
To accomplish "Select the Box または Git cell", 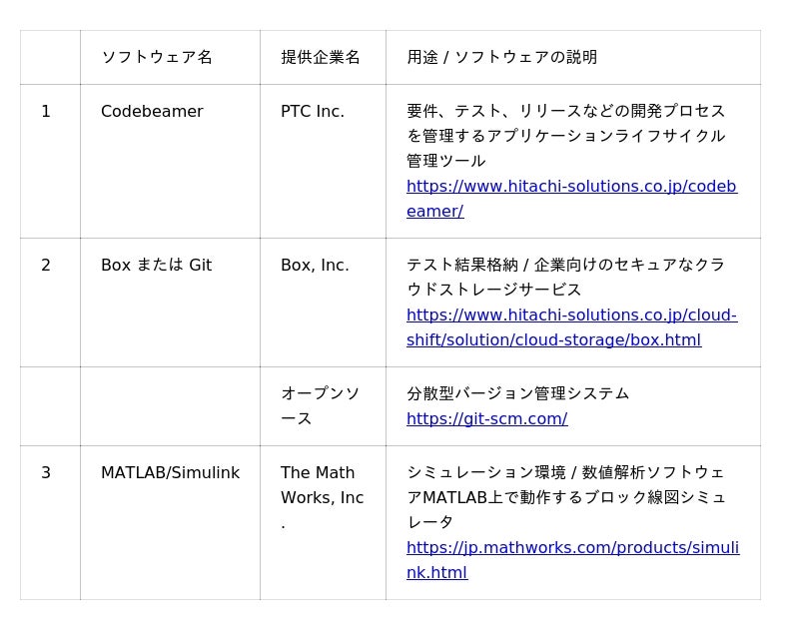I will click(156, 266).
